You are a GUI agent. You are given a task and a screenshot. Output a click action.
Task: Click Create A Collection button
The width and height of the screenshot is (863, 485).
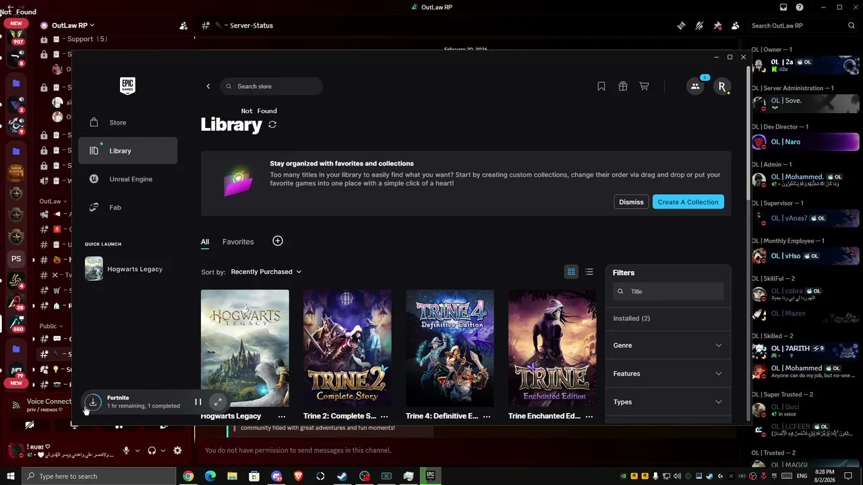[x=688, y=202]
